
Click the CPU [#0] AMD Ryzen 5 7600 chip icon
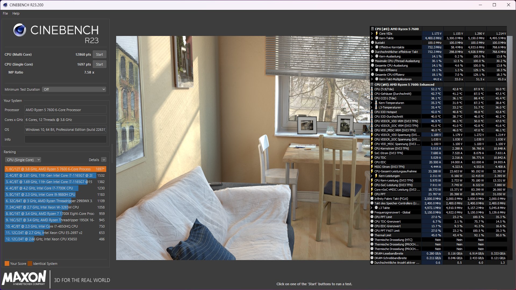coord(372,29)
